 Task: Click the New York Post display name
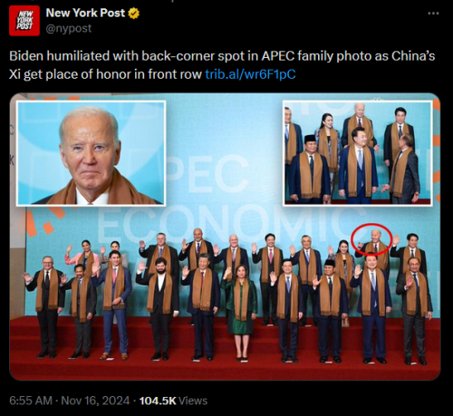[85, 13]
